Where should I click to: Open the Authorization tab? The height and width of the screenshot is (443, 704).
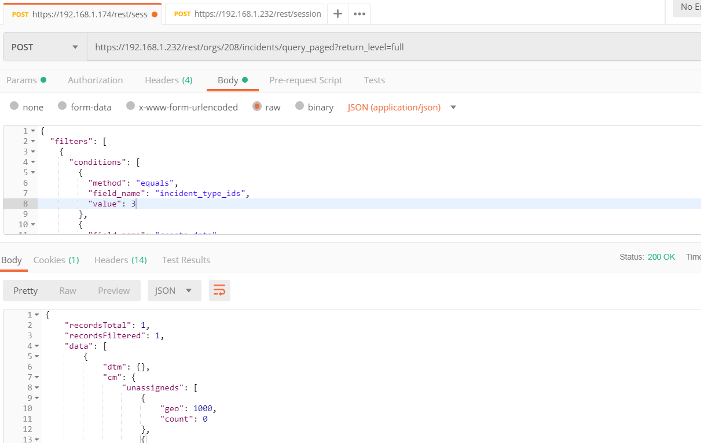(96, 80)
